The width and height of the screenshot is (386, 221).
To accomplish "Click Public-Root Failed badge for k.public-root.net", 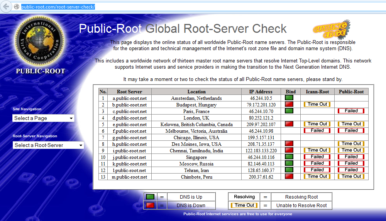I will tap(351, 163).
